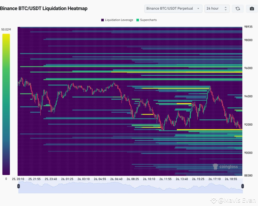
Task: Open the Binance BTC/USDT Perpetual symbol selector
Action: [x=173, y=8]
